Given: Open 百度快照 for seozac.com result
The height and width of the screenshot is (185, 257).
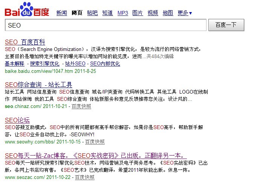Looking at the screenshot, I should click(x=85, y=177).
